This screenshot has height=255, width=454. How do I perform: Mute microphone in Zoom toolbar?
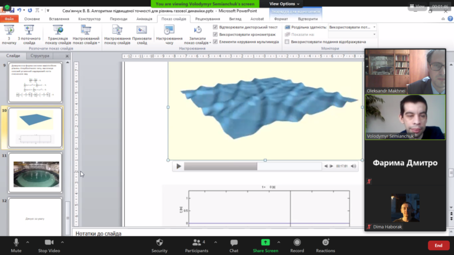16,246
